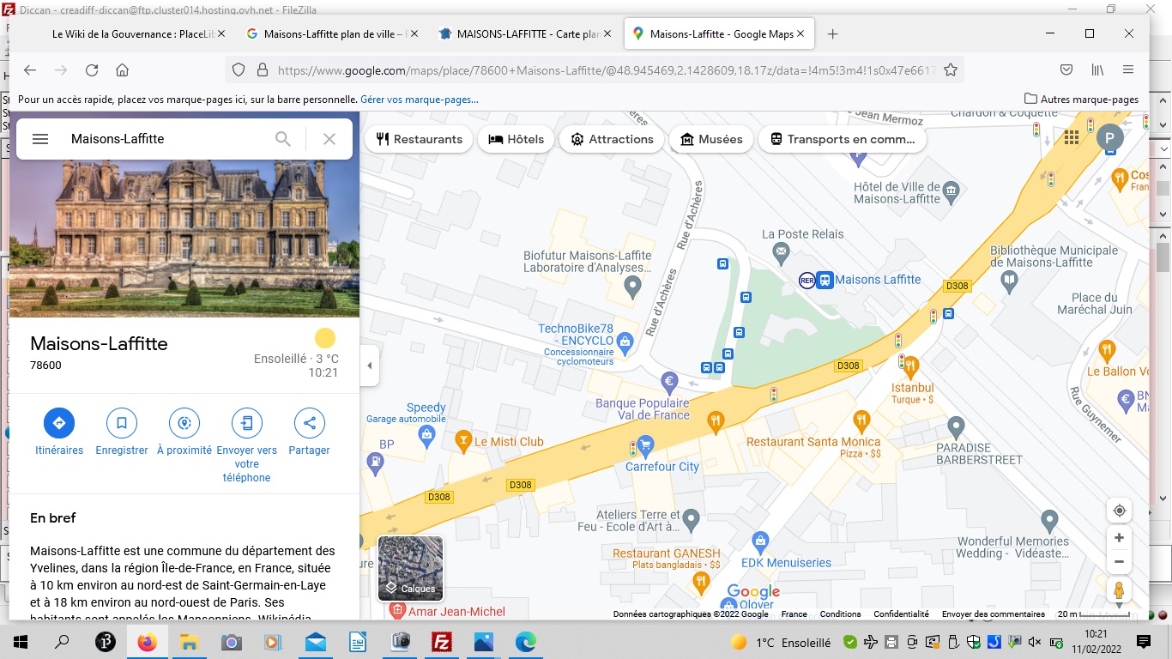Image resolution: width=1172 pixels, height=659 pixels.
Task: Click Envoyer vers votre téléphone icon
Action: tap(247, 423)
